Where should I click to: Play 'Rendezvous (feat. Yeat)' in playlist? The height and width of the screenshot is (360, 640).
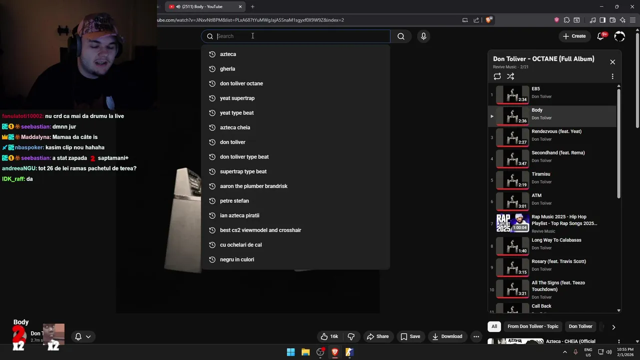(552, 137)
